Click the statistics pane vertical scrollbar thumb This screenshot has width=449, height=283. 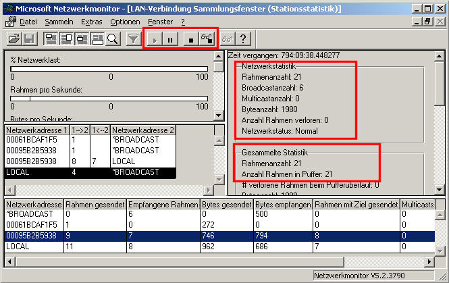(440, 83)
